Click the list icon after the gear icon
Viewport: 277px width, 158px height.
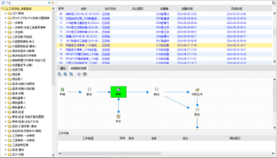(85, 74)
